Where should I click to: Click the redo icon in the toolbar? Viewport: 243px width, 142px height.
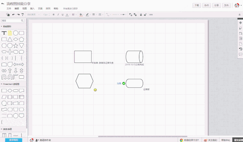pos(18,14)
